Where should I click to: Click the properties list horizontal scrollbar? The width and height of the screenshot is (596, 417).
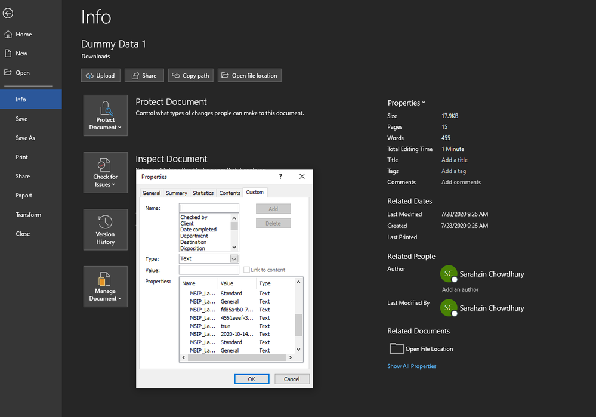point(237,357)
